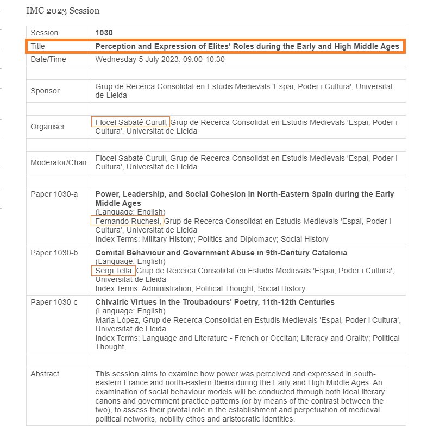Image resolution: width=446 pixels, height=446 pixels.
Task: Click the 'Session' row label
Action: pos(45,33)
